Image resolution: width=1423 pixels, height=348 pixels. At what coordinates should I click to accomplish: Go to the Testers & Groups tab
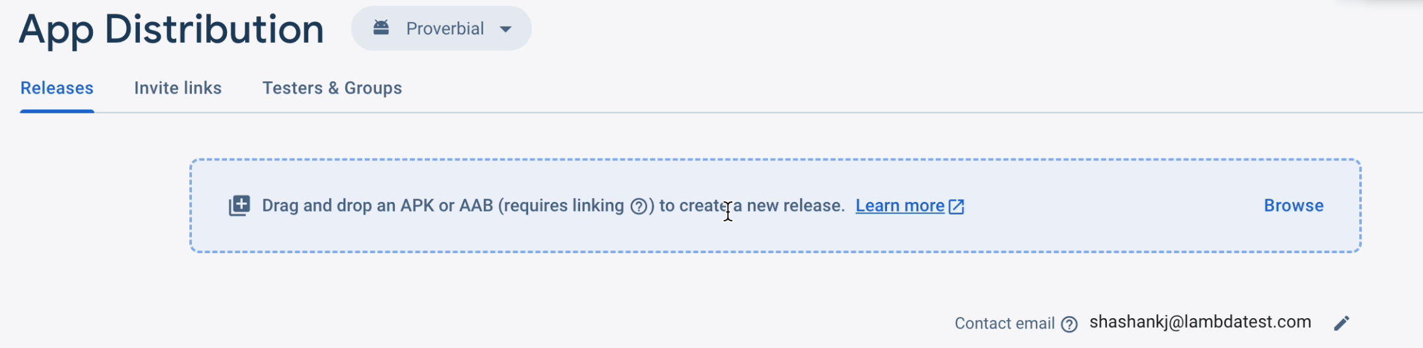(x=332, y=88)
